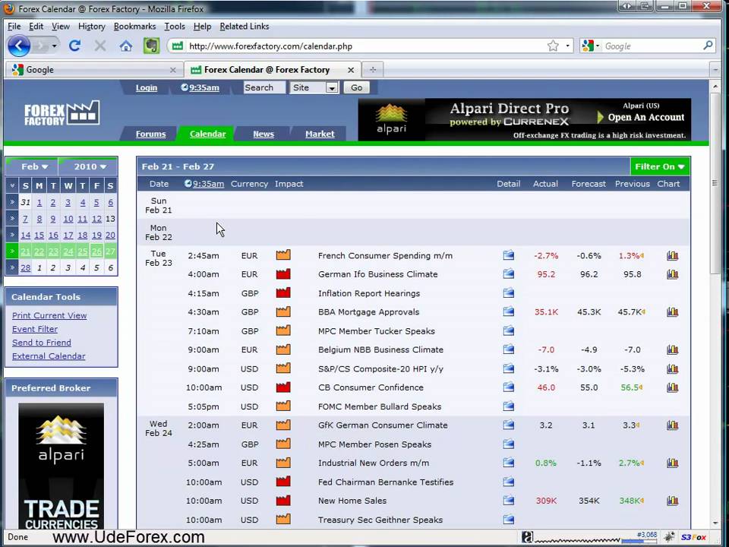
Task: Open detail folder for New Home Sales
Action: pyautogui.click(x=509, y=500)
